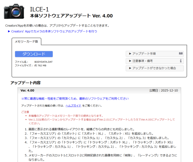Click the file name BODYDATA.DAT

click(x=43, y=62)
